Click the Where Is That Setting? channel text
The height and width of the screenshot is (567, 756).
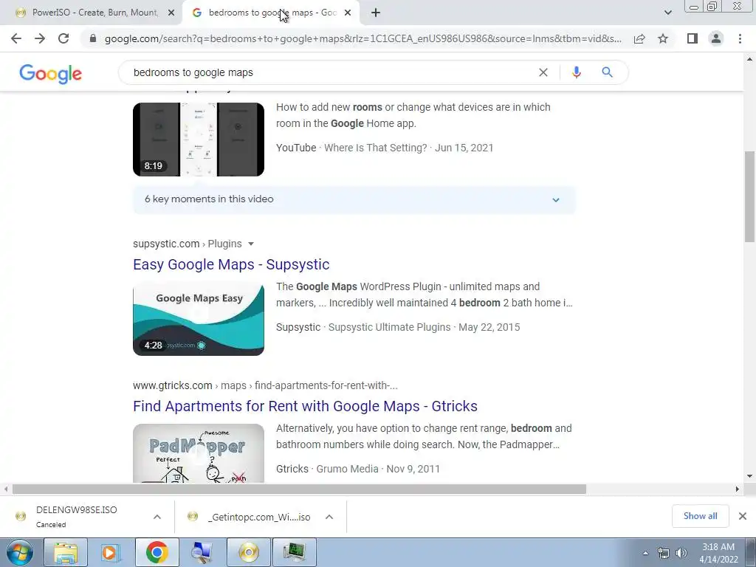[376, 148]
